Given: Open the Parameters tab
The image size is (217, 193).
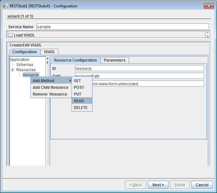Looking at the screenshot, I should tap(115, 60).
